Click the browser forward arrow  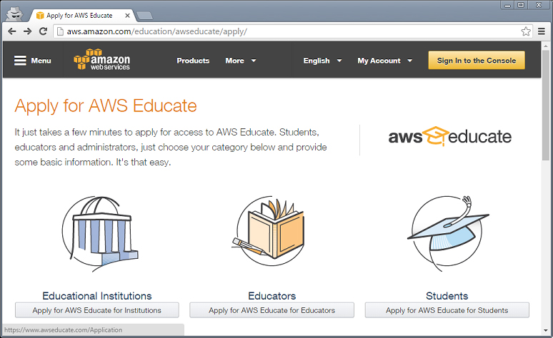28,31
